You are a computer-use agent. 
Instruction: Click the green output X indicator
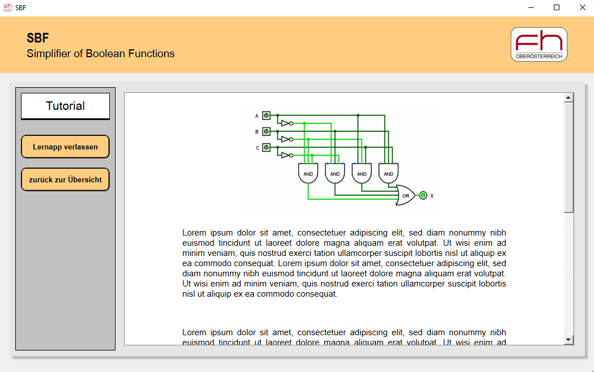click(x=422, y=195)
